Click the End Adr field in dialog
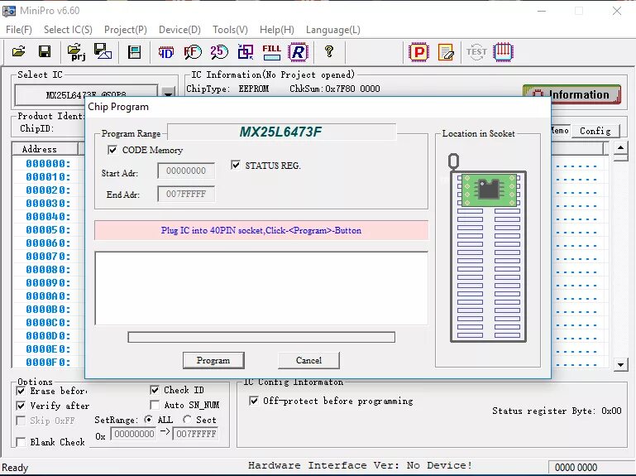 186,195
